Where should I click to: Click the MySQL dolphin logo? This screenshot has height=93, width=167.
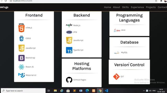click(117, 53)
